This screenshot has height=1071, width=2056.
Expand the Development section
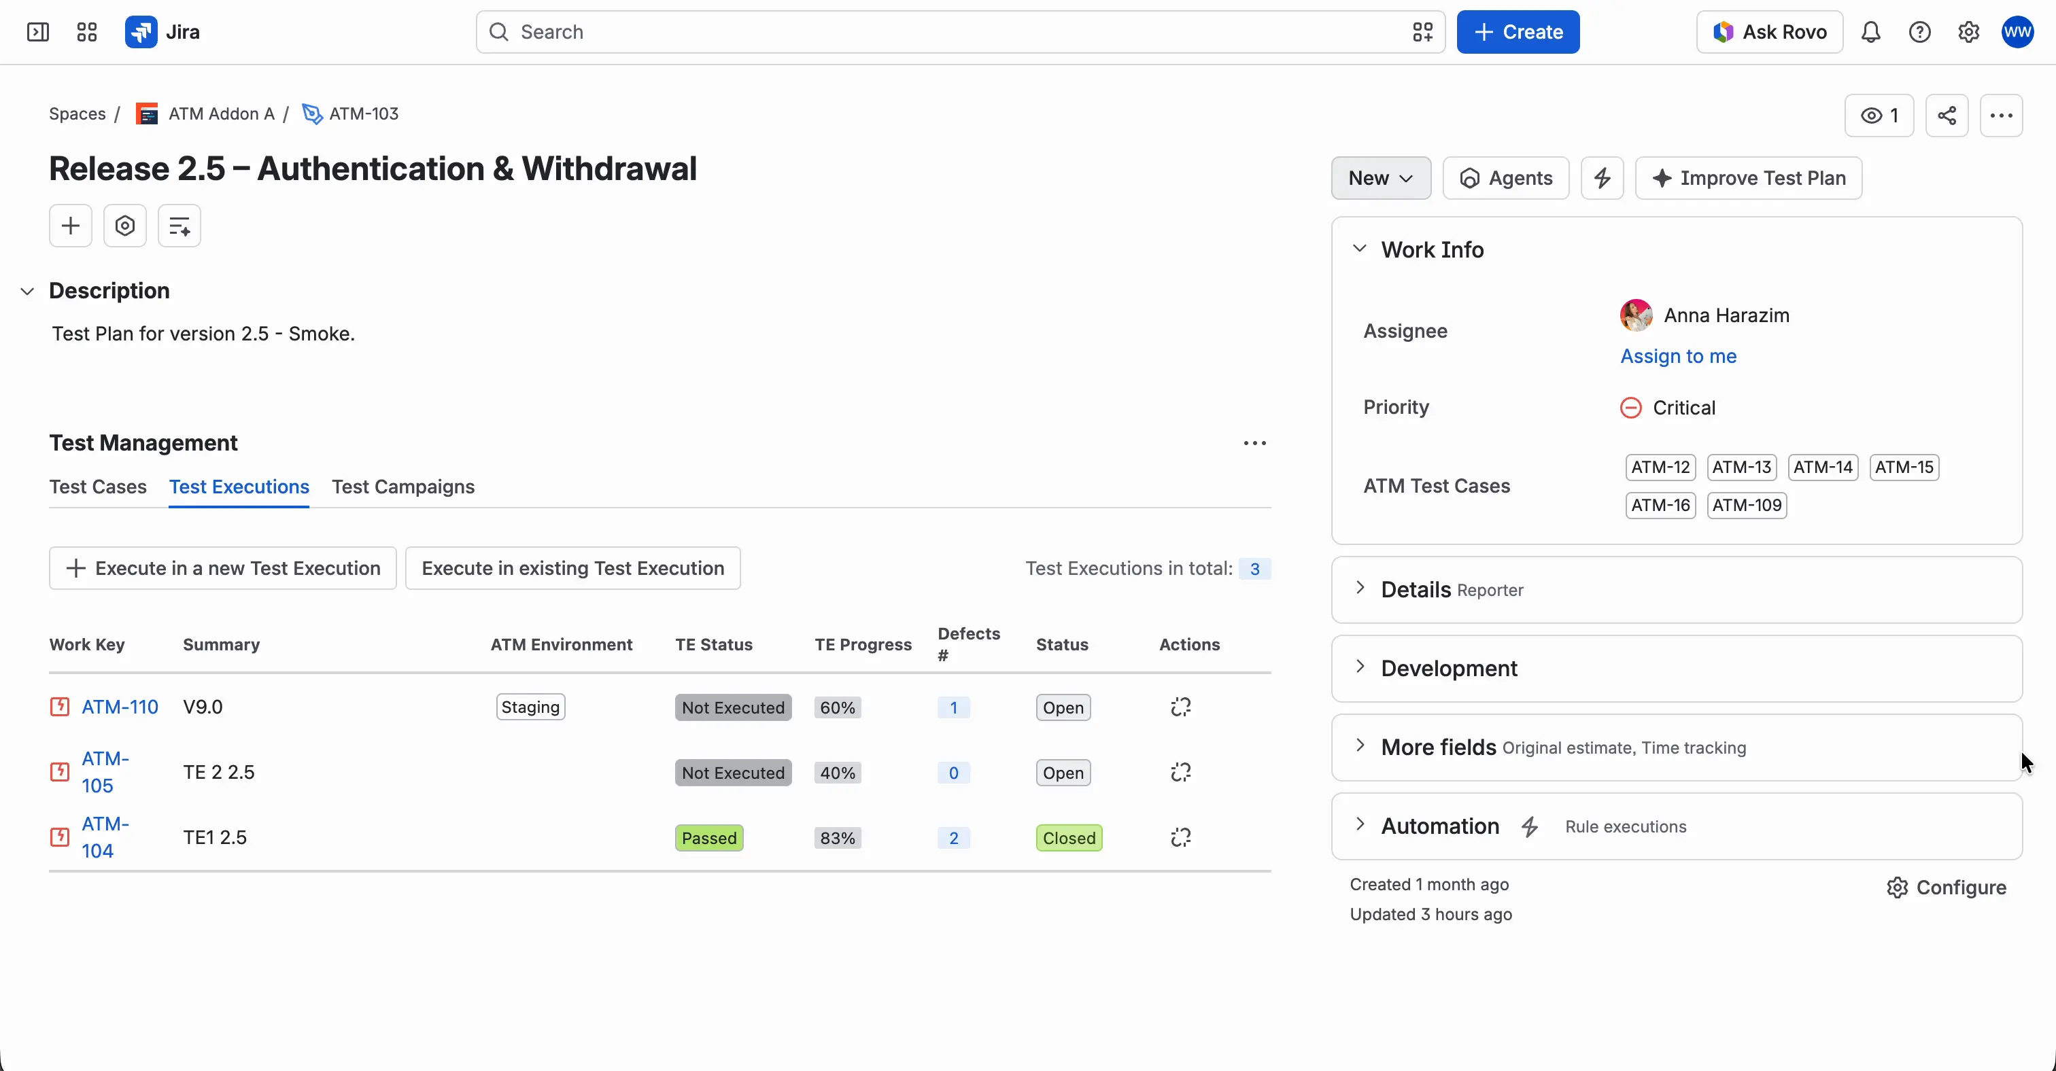pos(1360,667)
